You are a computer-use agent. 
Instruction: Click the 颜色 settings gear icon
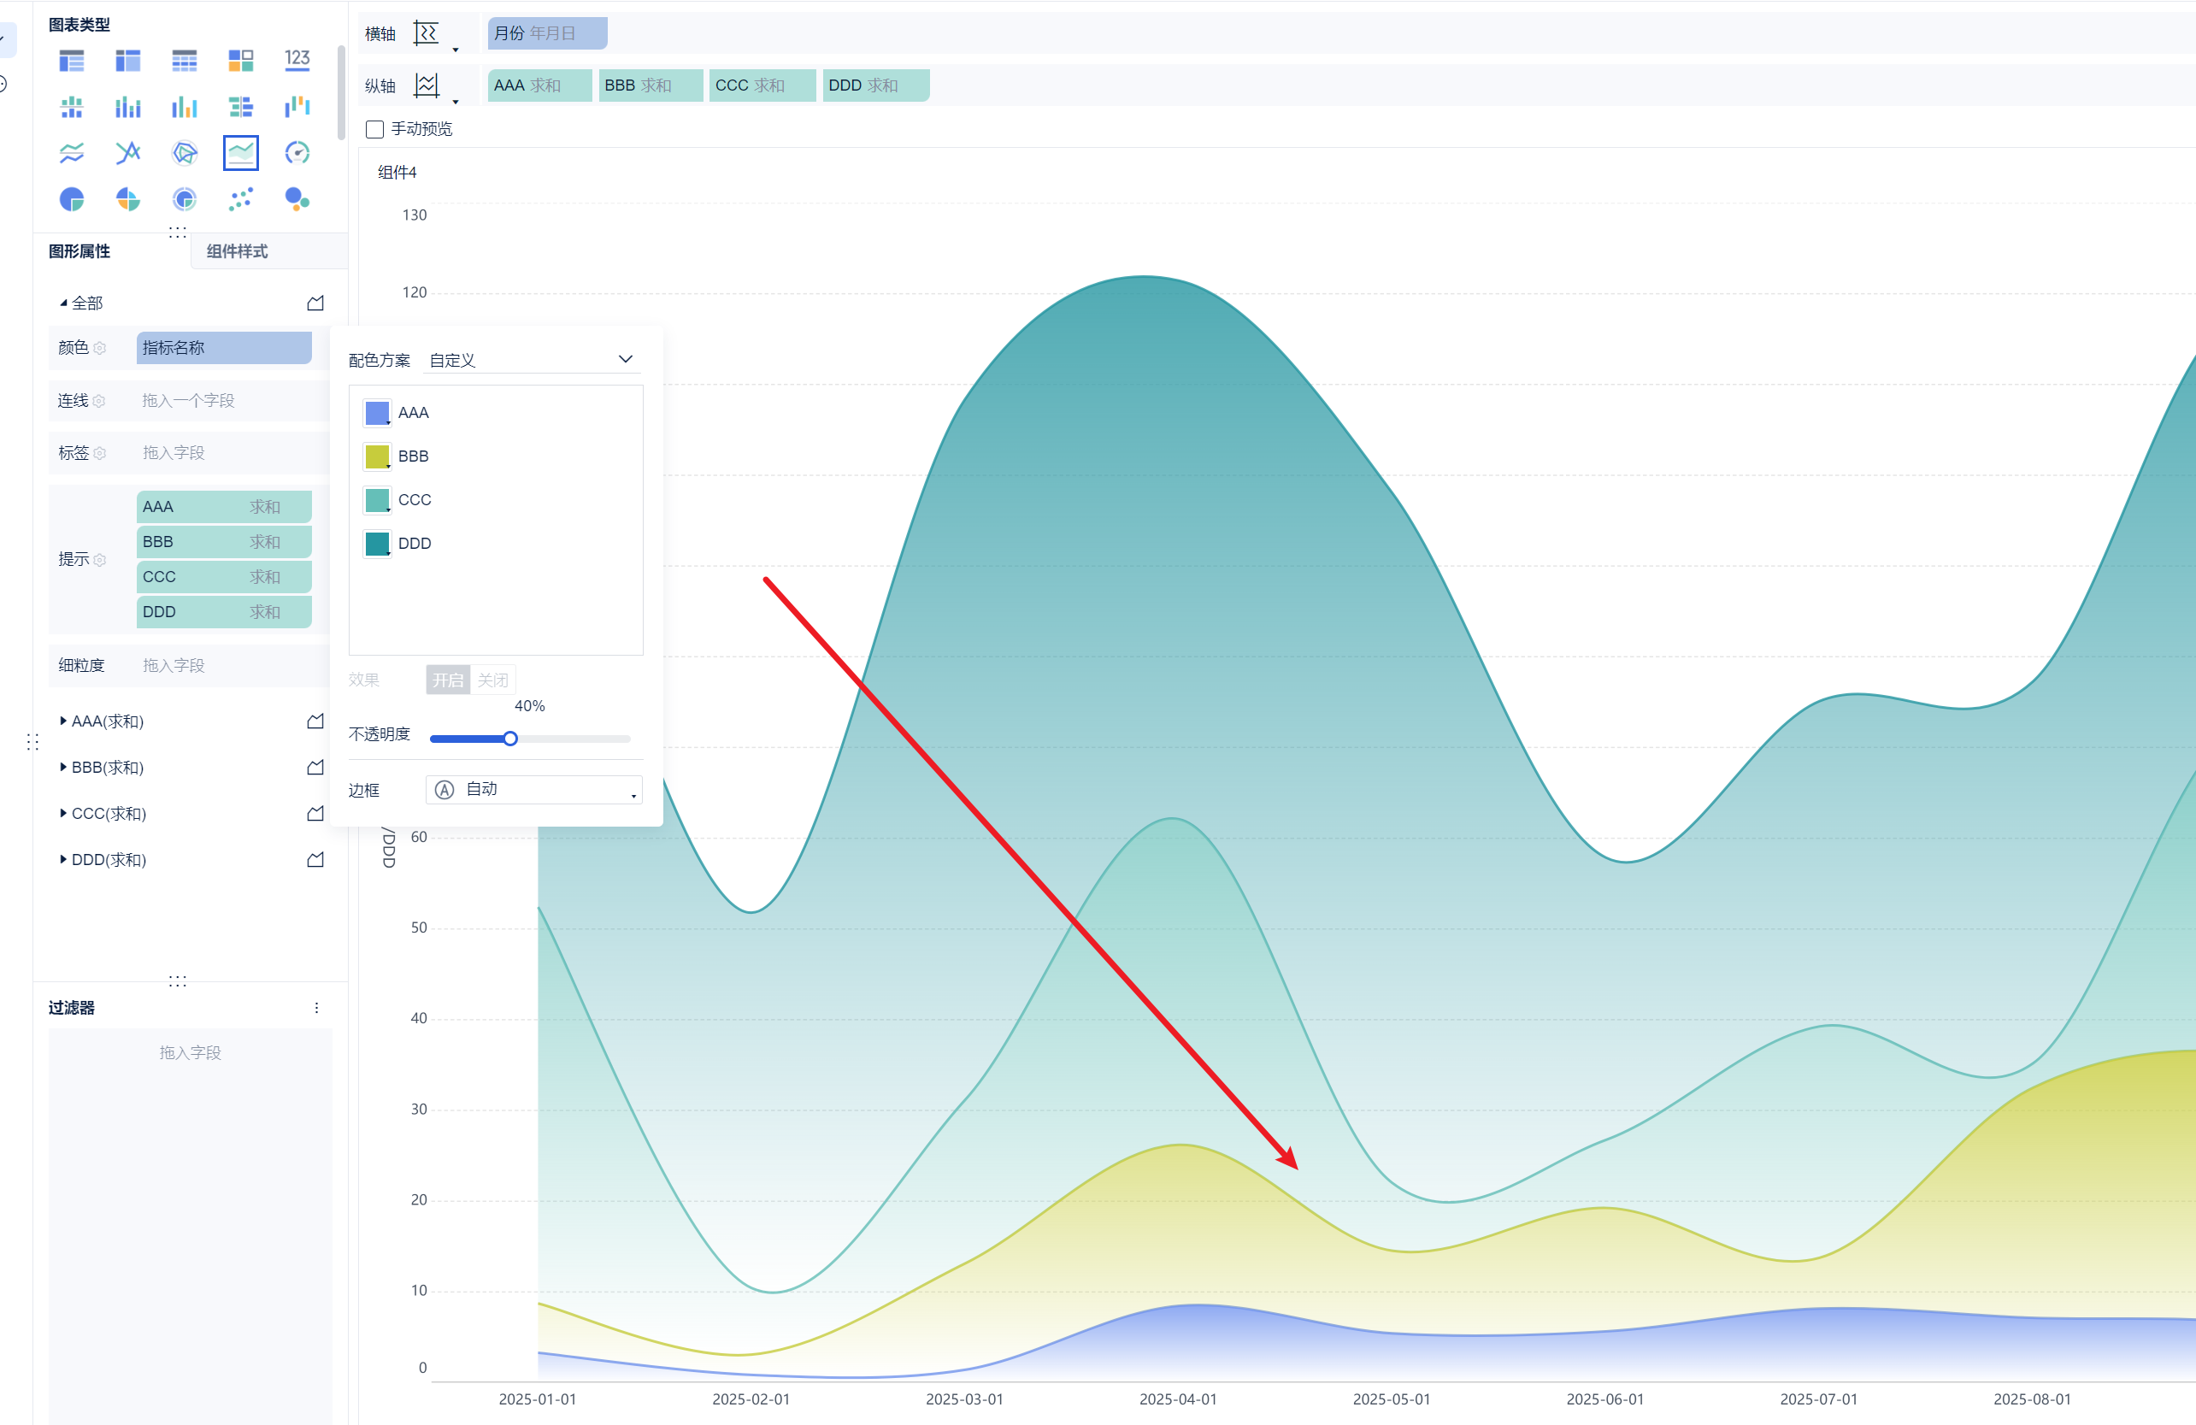(101, 348)
